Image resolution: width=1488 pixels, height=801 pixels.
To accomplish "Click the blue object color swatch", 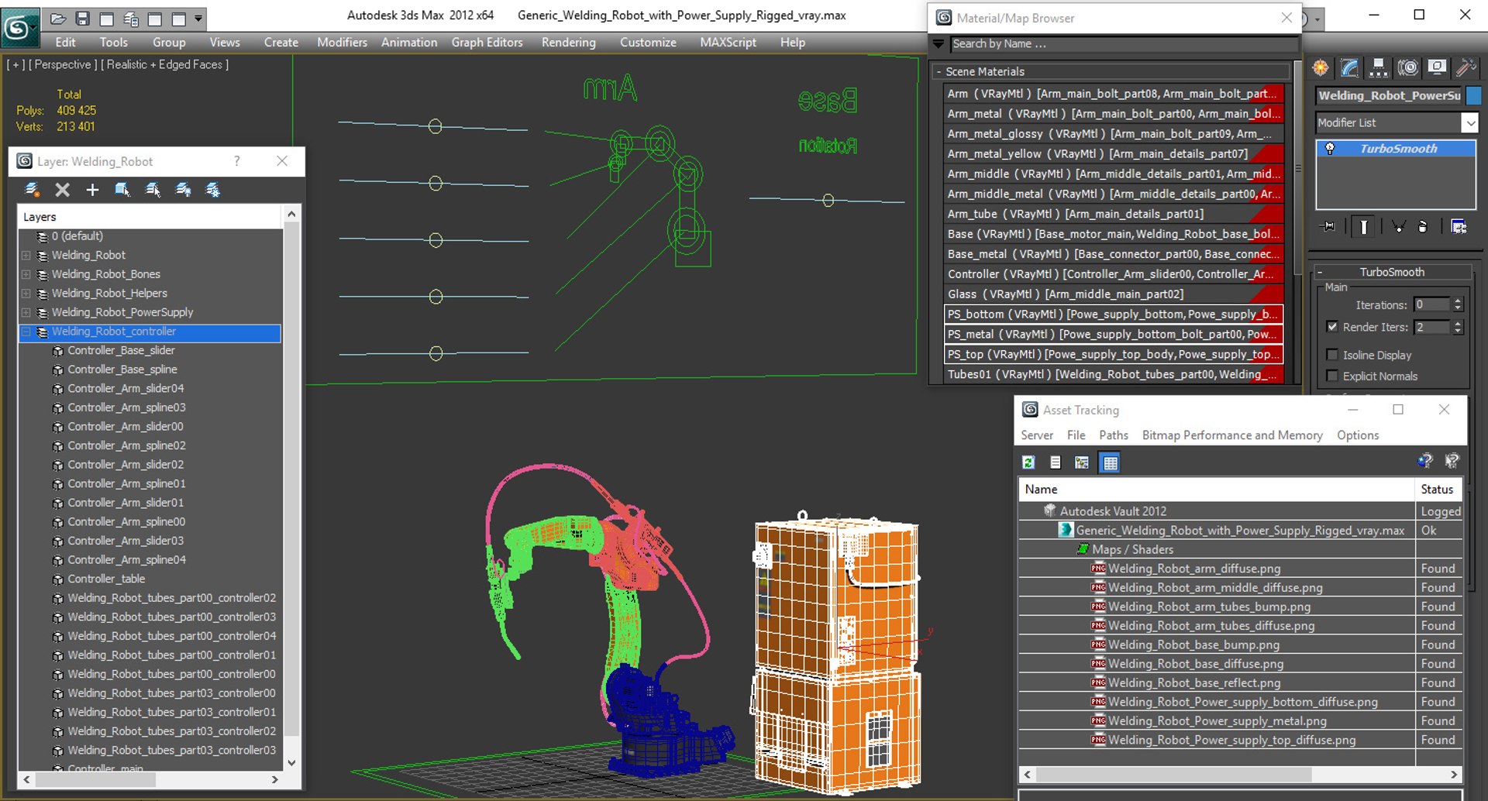I will 1473,95.
